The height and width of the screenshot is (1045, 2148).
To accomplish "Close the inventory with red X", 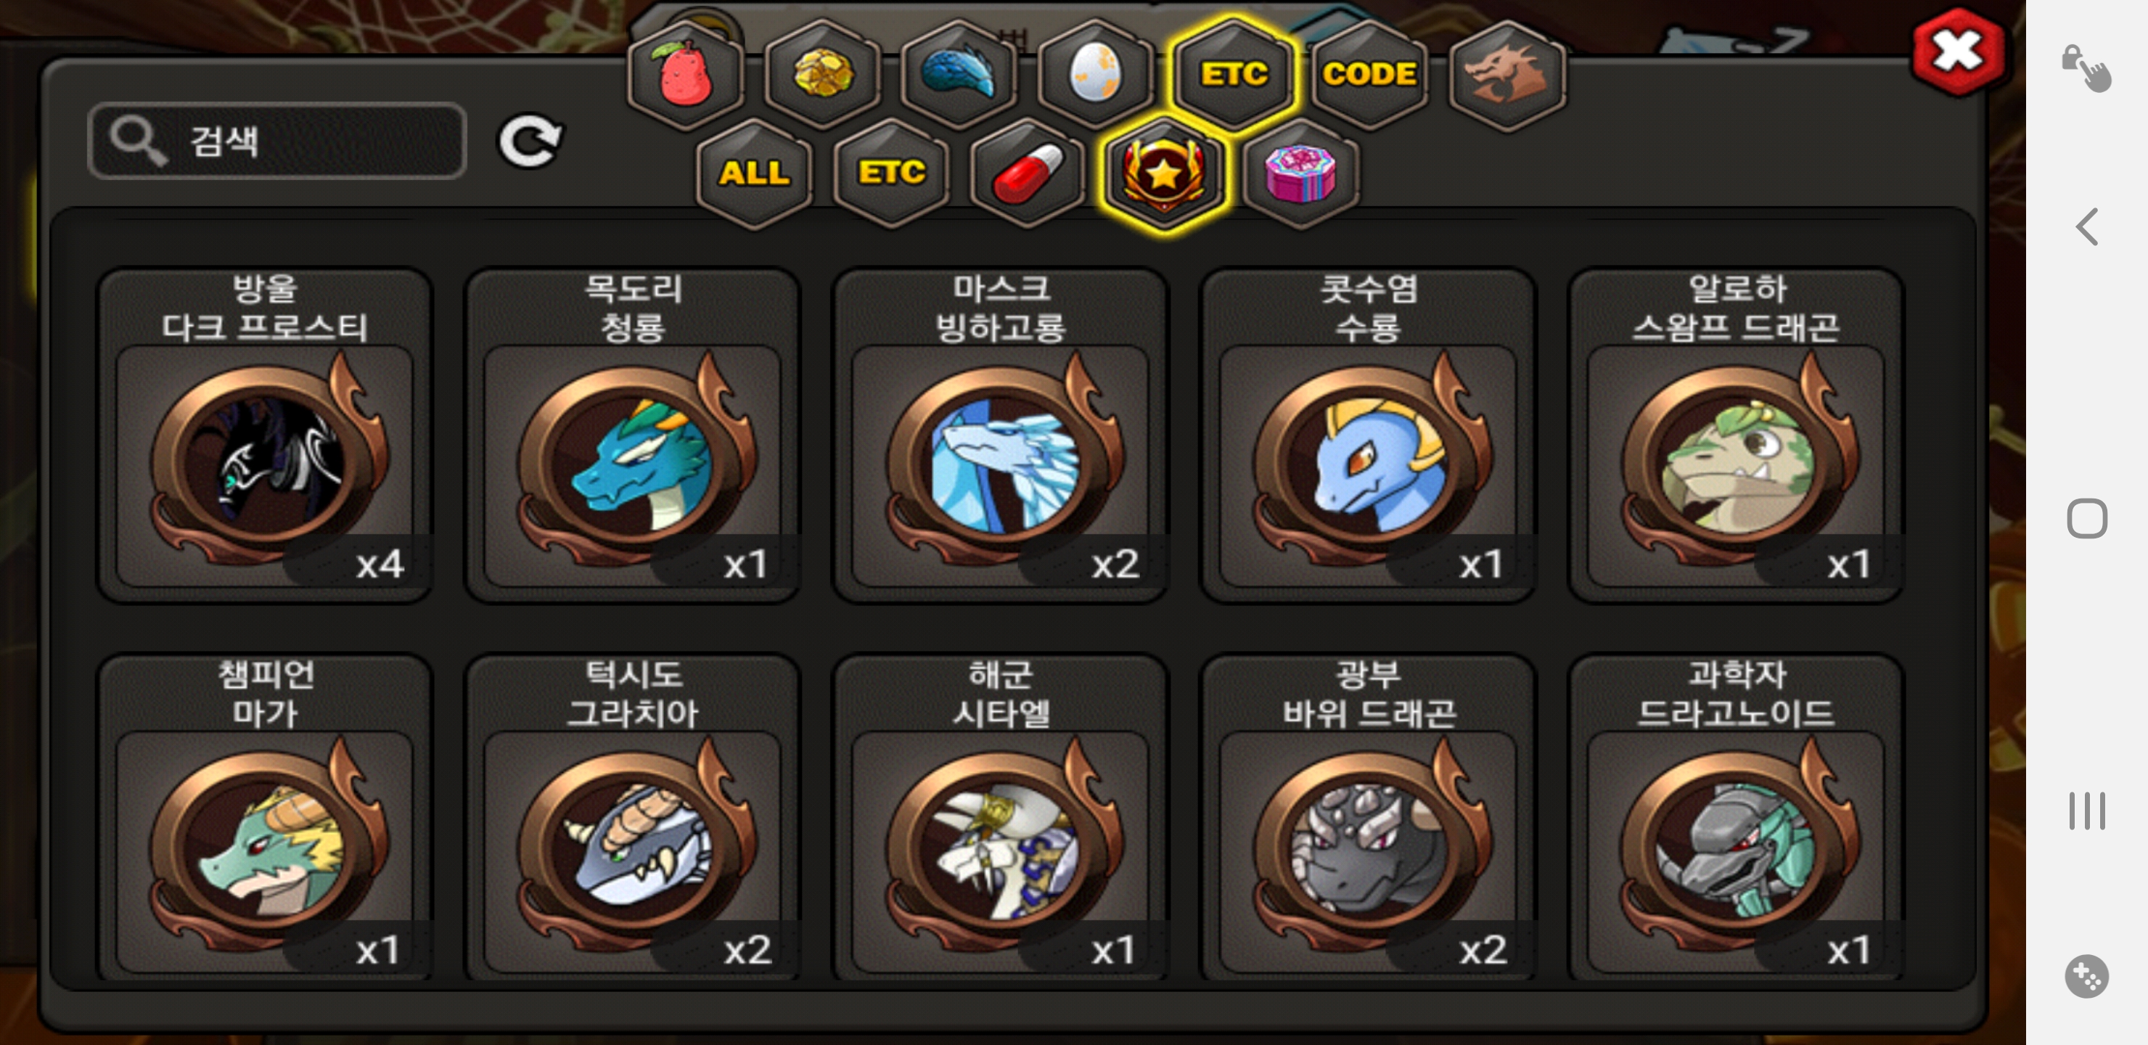I will [x=1957, y=52].
